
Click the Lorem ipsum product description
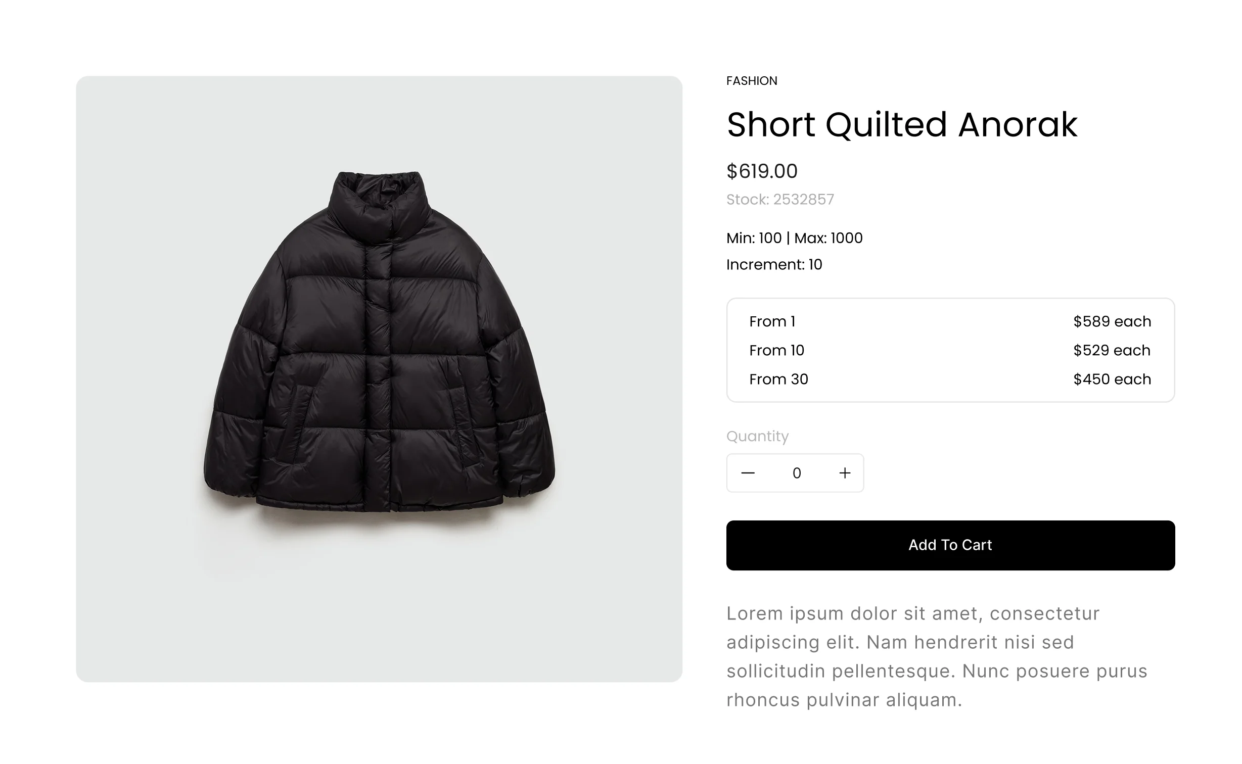point(937,656)
